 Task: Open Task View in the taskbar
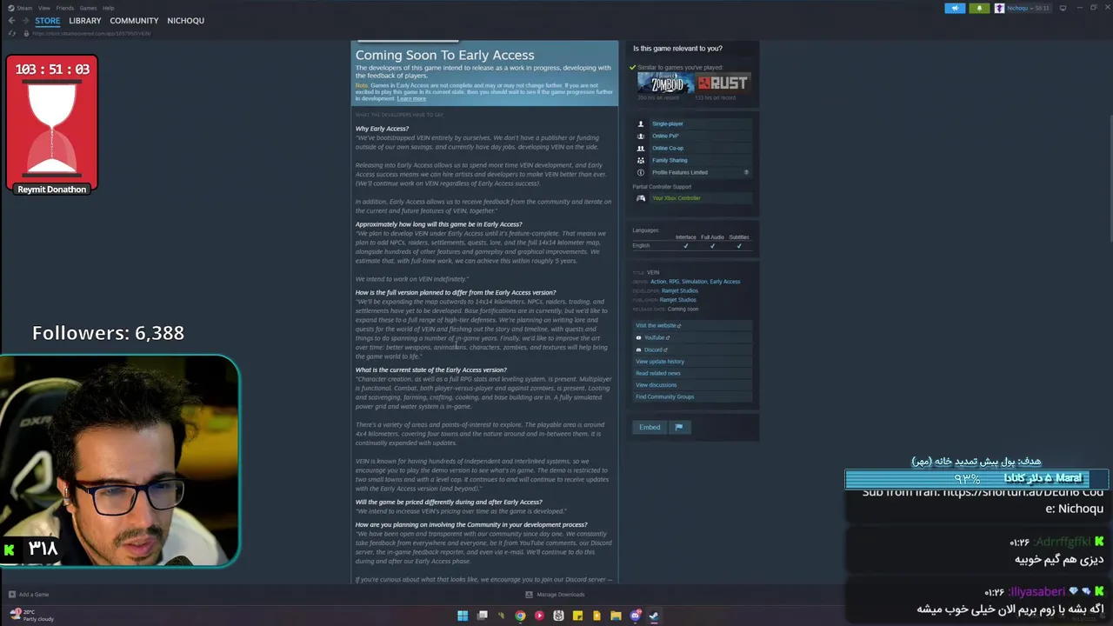[482, 616]
